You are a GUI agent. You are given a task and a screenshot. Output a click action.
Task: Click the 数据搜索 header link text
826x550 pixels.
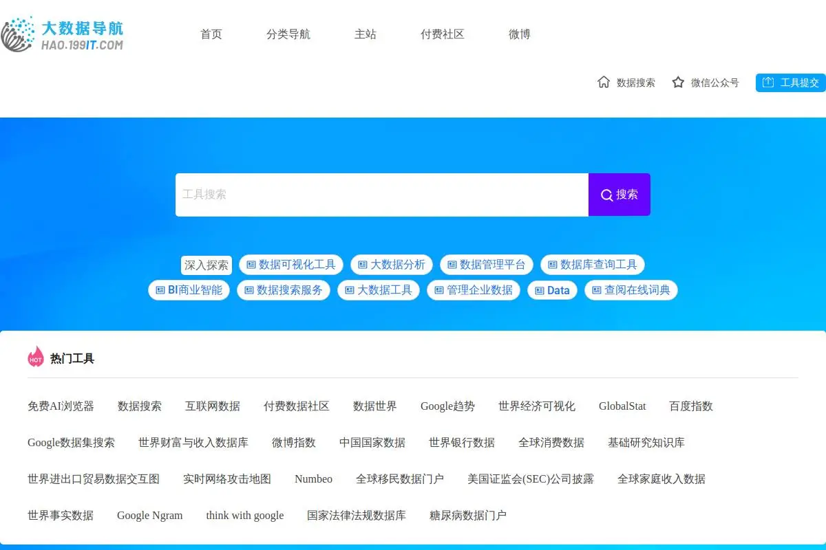click(x=636, y=82)
